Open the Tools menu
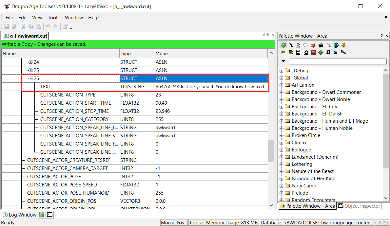Viewport: 390px width, 226px height. [x=53, y=18]
